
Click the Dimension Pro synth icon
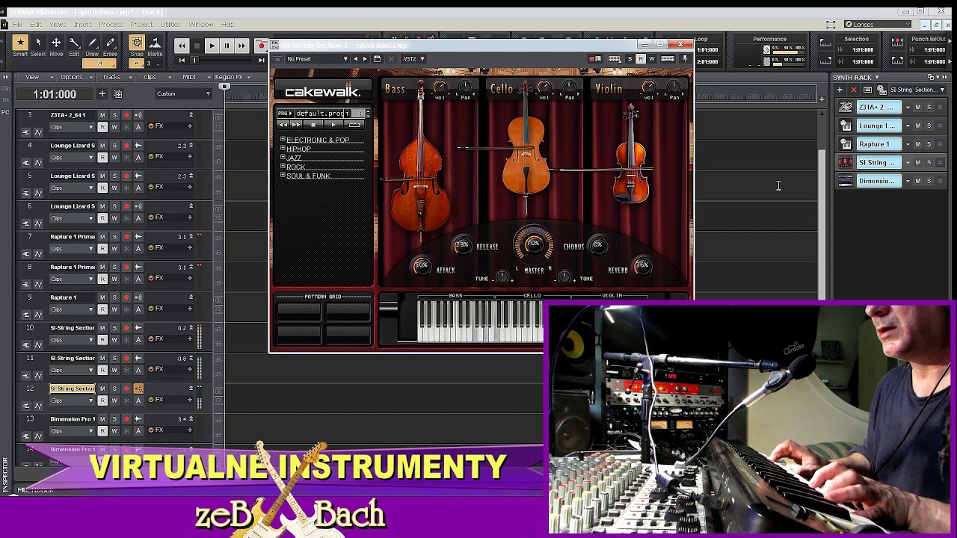click(846, 181)
